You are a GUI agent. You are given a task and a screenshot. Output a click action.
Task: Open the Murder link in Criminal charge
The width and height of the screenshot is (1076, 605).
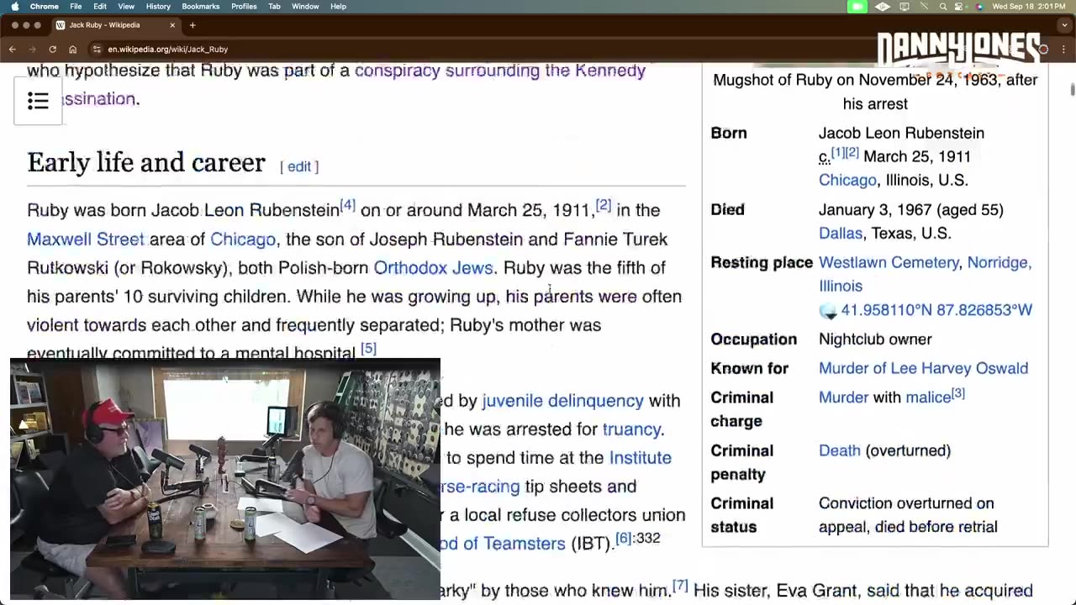tap(843, 397)
